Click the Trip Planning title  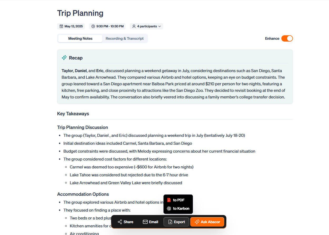(x=80, y=13)
